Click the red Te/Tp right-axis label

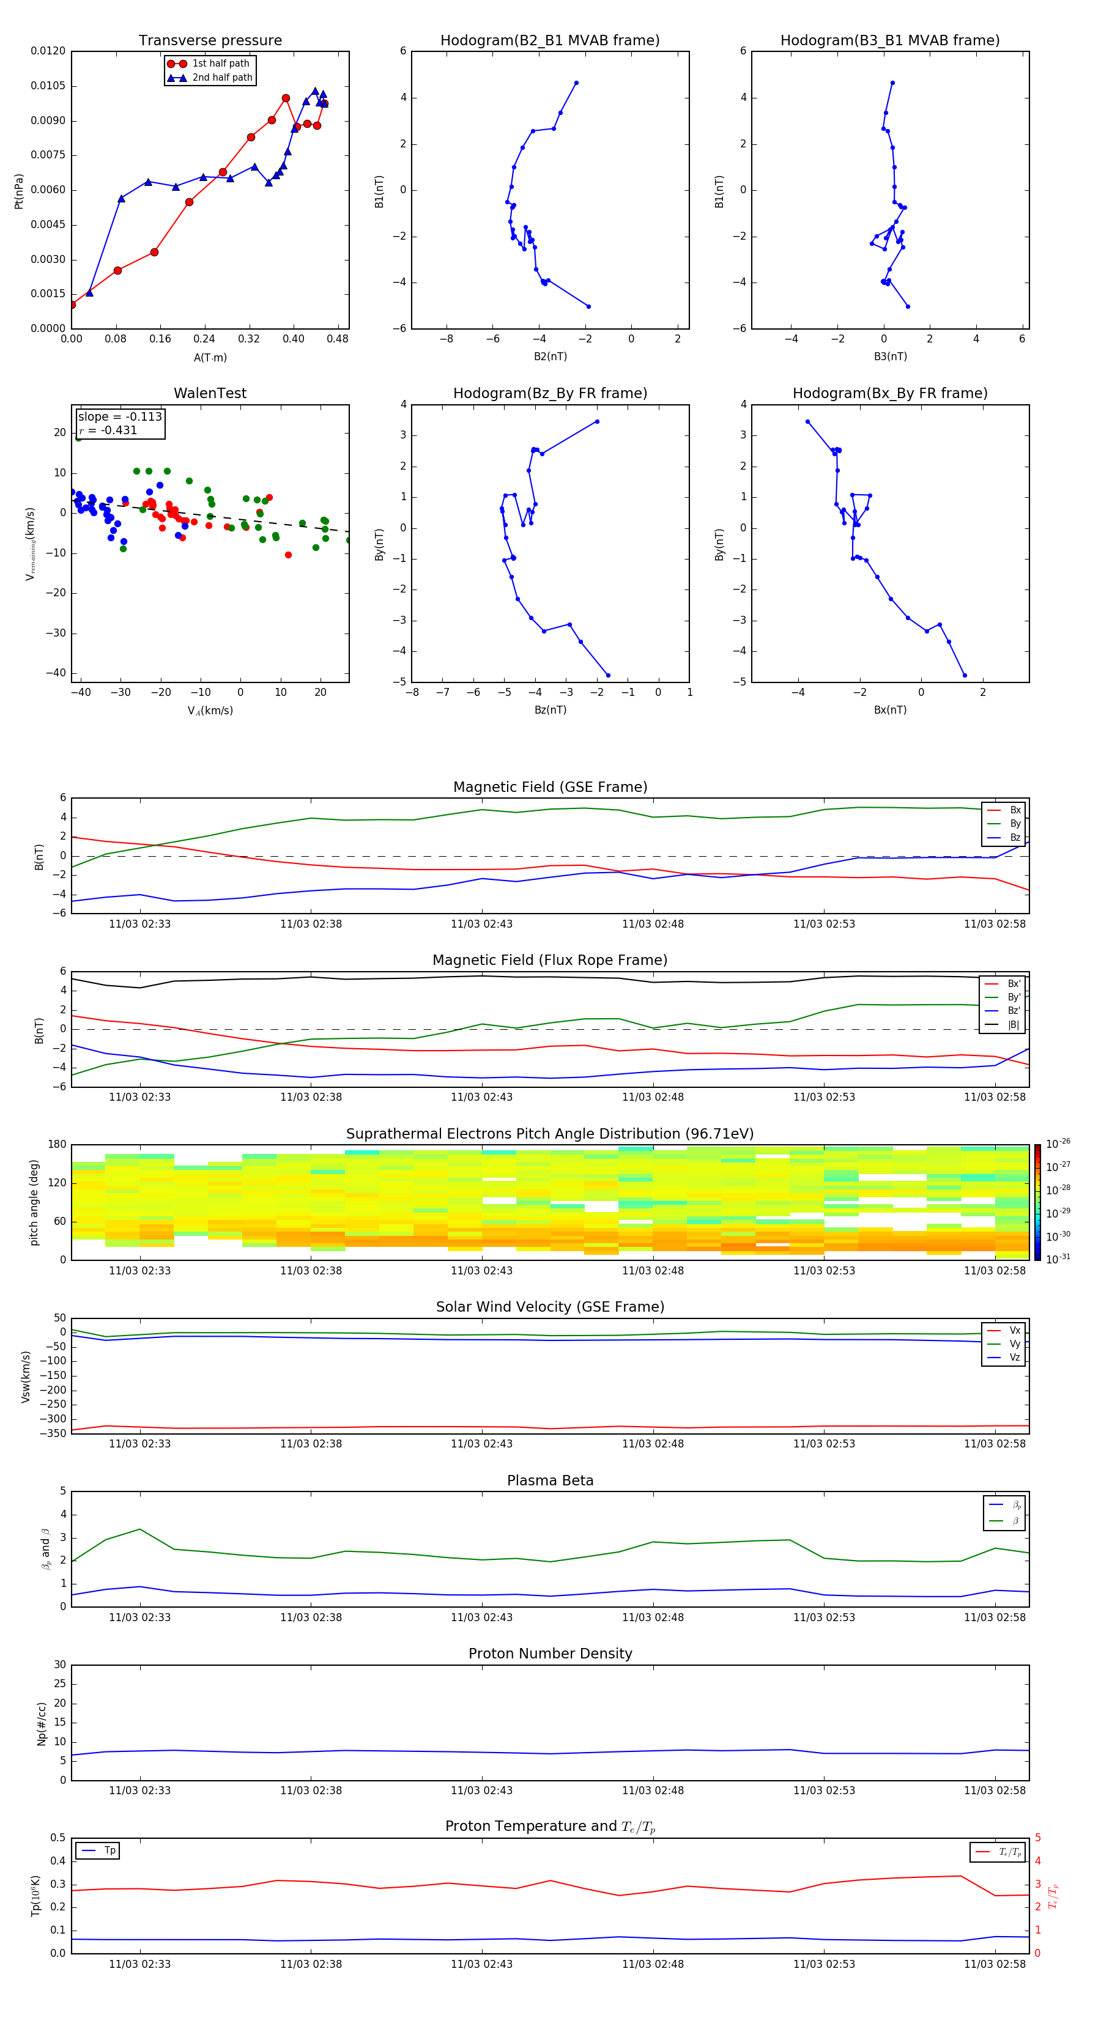[x=1053, y=1896]
